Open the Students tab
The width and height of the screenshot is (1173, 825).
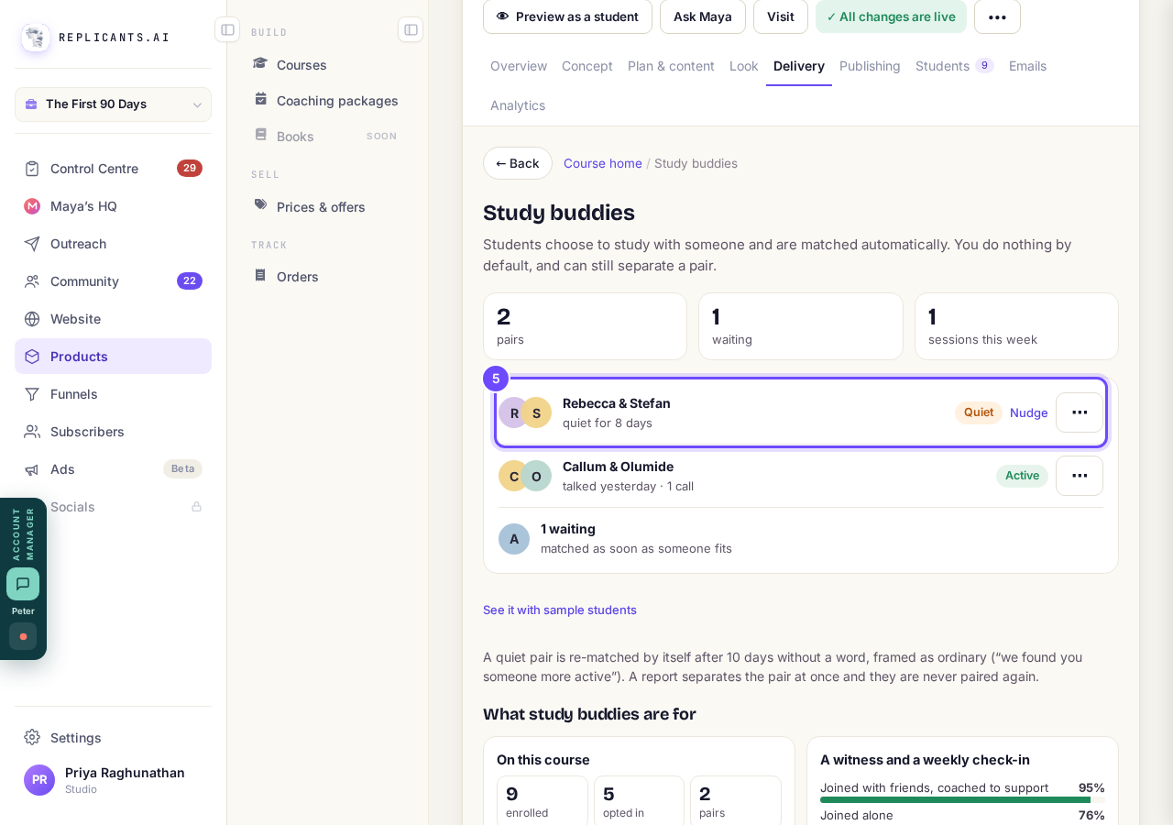[954, 66]
